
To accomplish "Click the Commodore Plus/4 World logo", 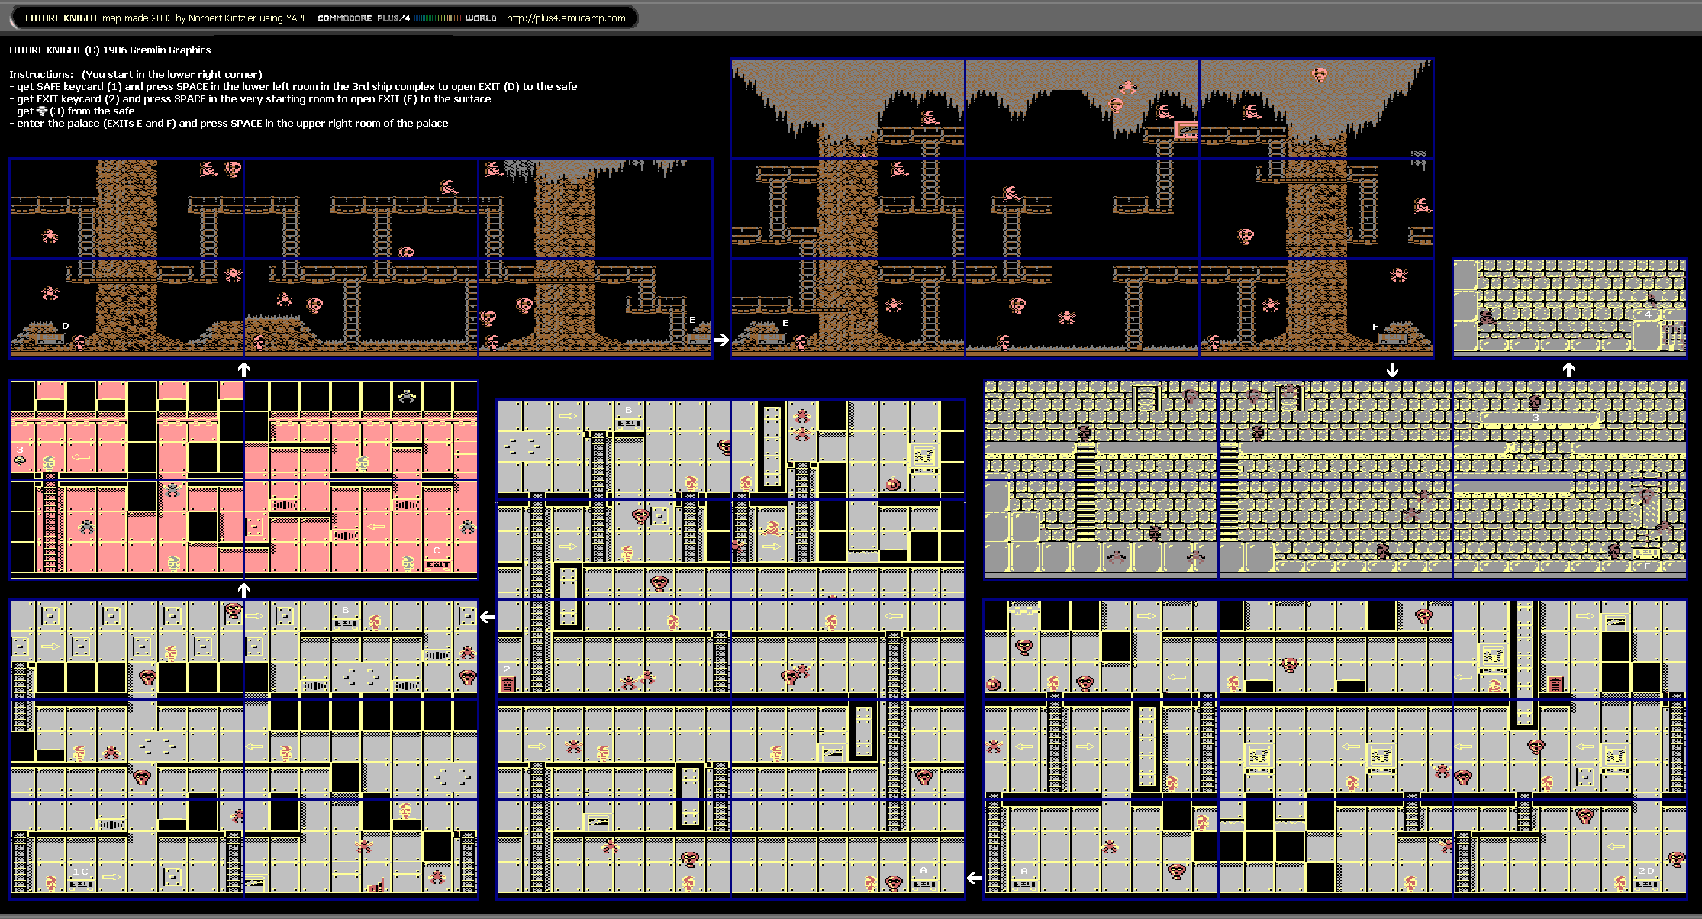I will pyautogui.click(x=407, y=18).
